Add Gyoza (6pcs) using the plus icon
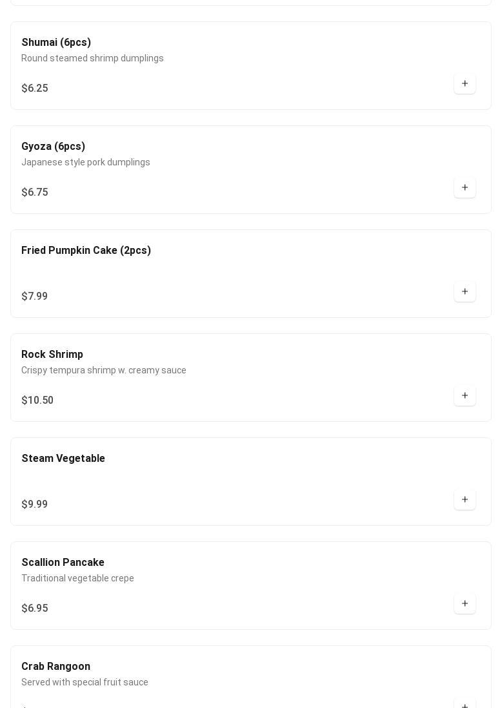The image size is (502, 708). tap(465, 187)
